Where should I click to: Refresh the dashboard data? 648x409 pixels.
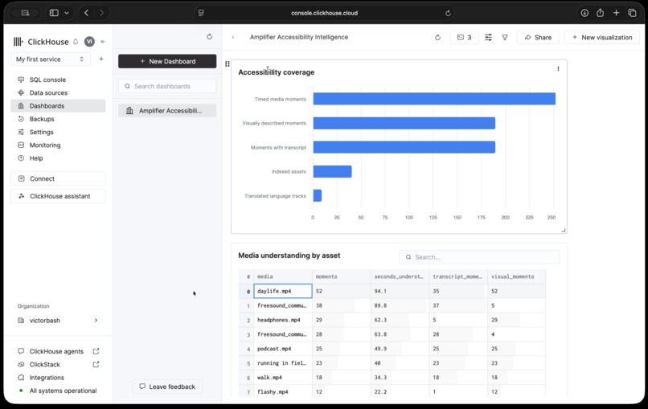tap(437, 38)
